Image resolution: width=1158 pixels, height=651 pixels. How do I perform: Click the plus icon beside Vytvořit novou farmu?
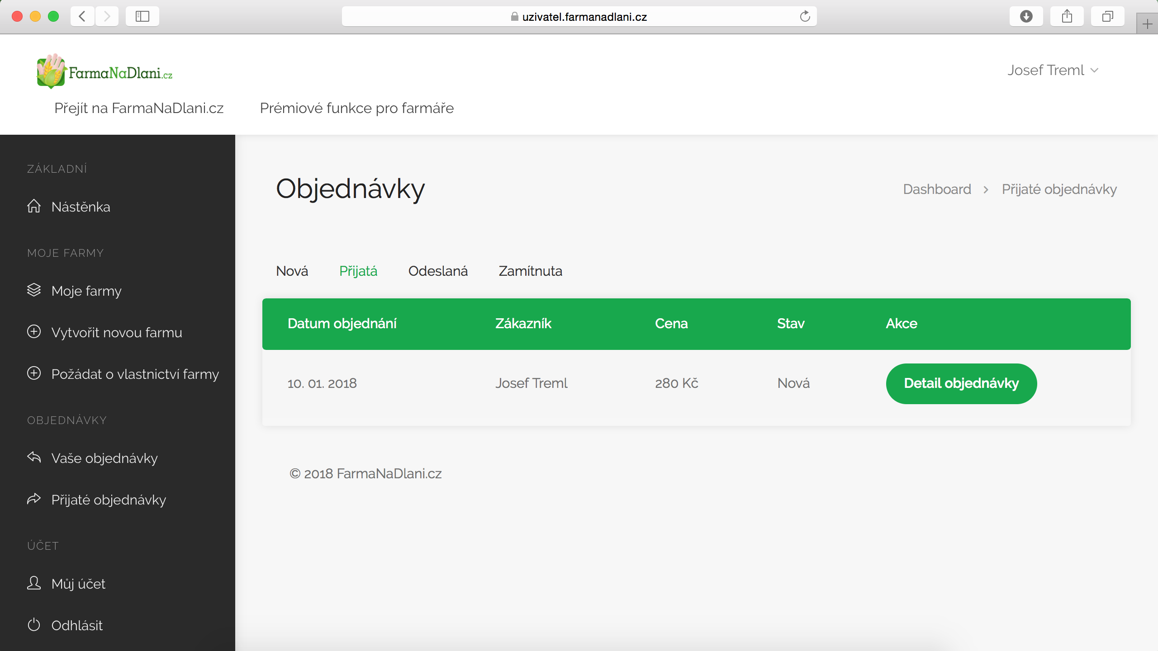[x=34, y=331]
